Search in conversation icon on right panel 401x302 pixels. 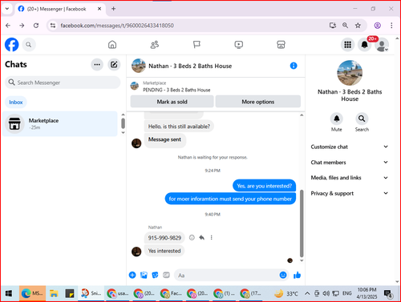(x=362, y=119)
